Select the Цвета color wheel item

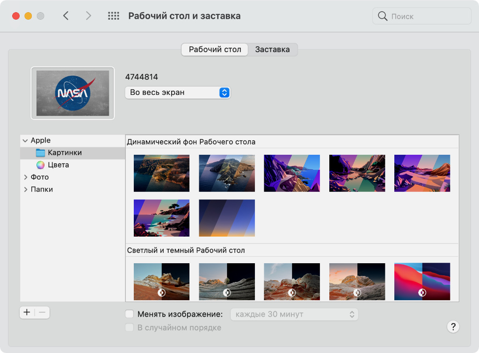40,165
